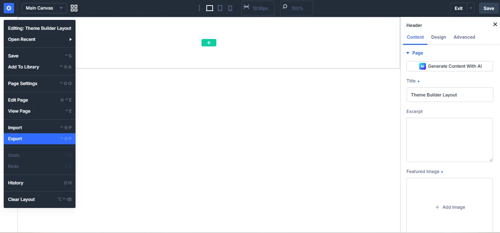Choose Import from the menu
Viewport: 500px width, 233px height.
point(39,128)
